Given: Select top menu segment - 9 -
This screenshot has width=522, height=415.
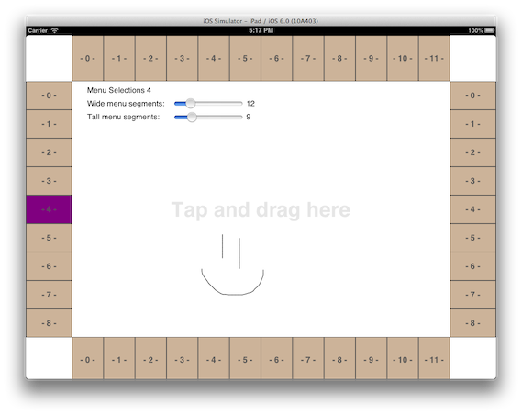Looking at the screenshot, I should pos(371,58).
